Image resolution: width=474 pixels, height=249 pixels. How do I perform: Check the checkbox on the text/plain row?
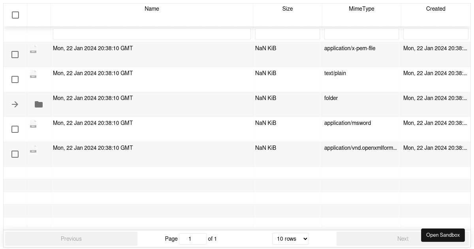15,79
